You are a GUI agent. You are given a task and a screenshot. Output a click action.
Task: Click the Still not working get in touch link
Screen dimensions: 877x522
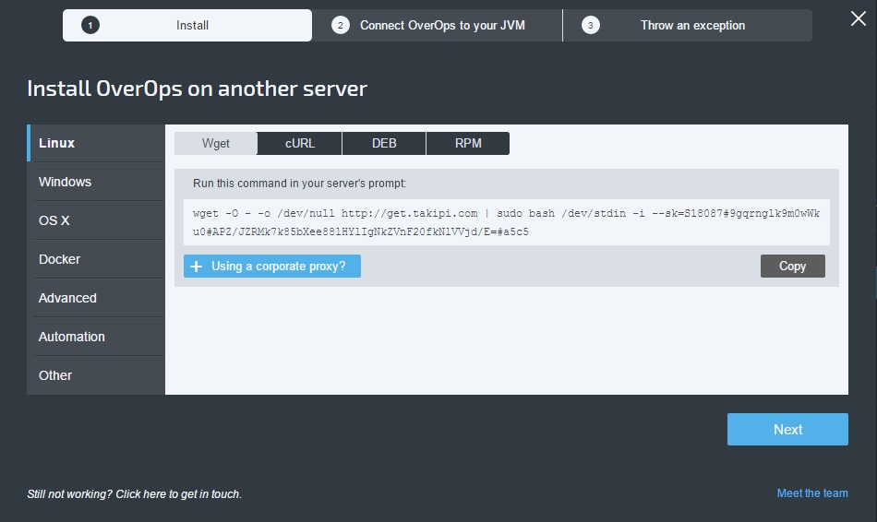134,494
